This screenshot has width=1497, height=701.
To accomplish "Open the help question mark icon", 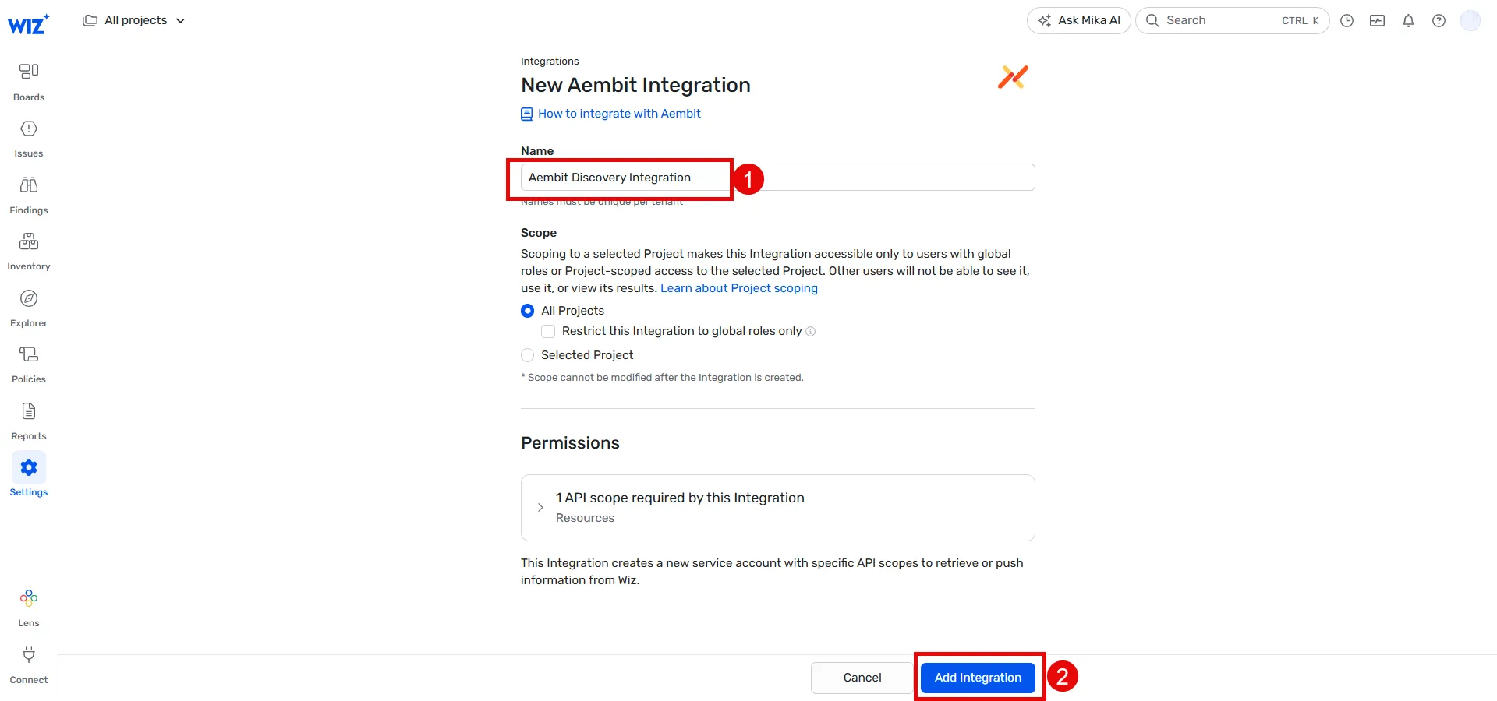I will (1439, 20).
